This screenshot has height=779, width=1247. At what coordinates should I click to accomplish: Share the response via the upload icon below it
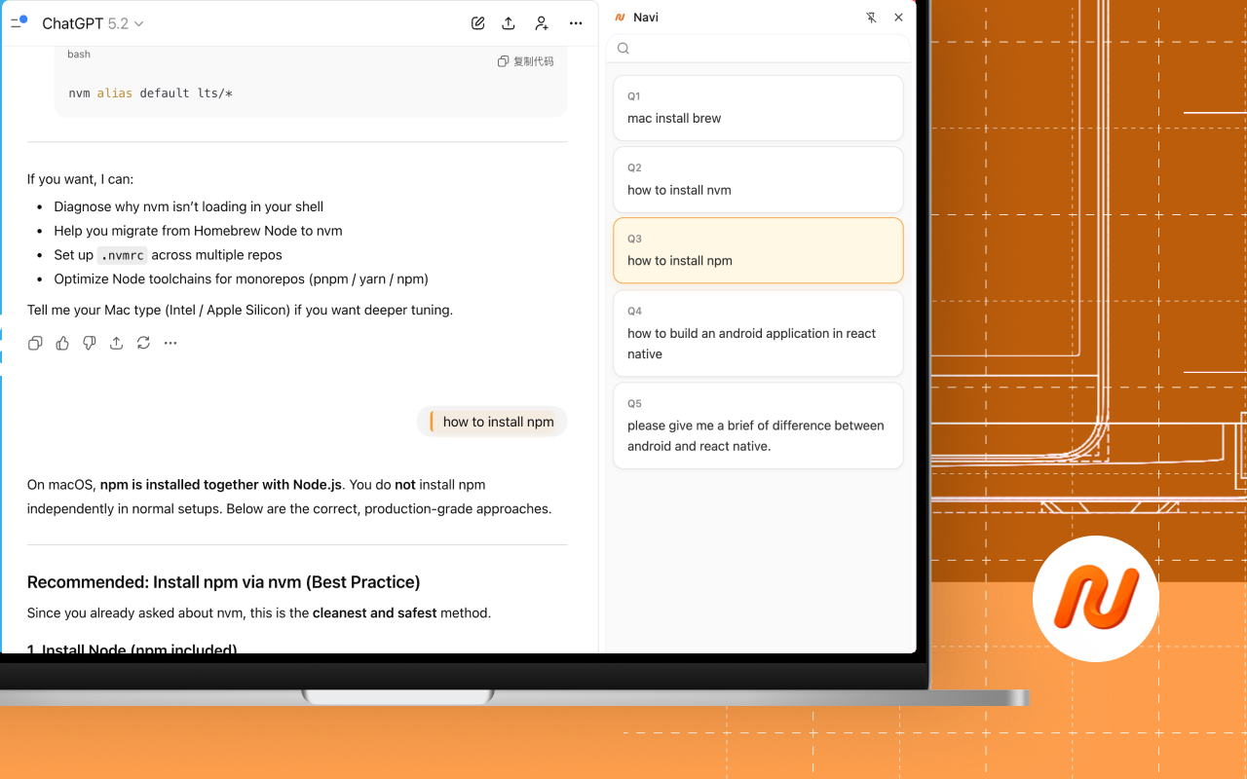(x=116, y=343)
